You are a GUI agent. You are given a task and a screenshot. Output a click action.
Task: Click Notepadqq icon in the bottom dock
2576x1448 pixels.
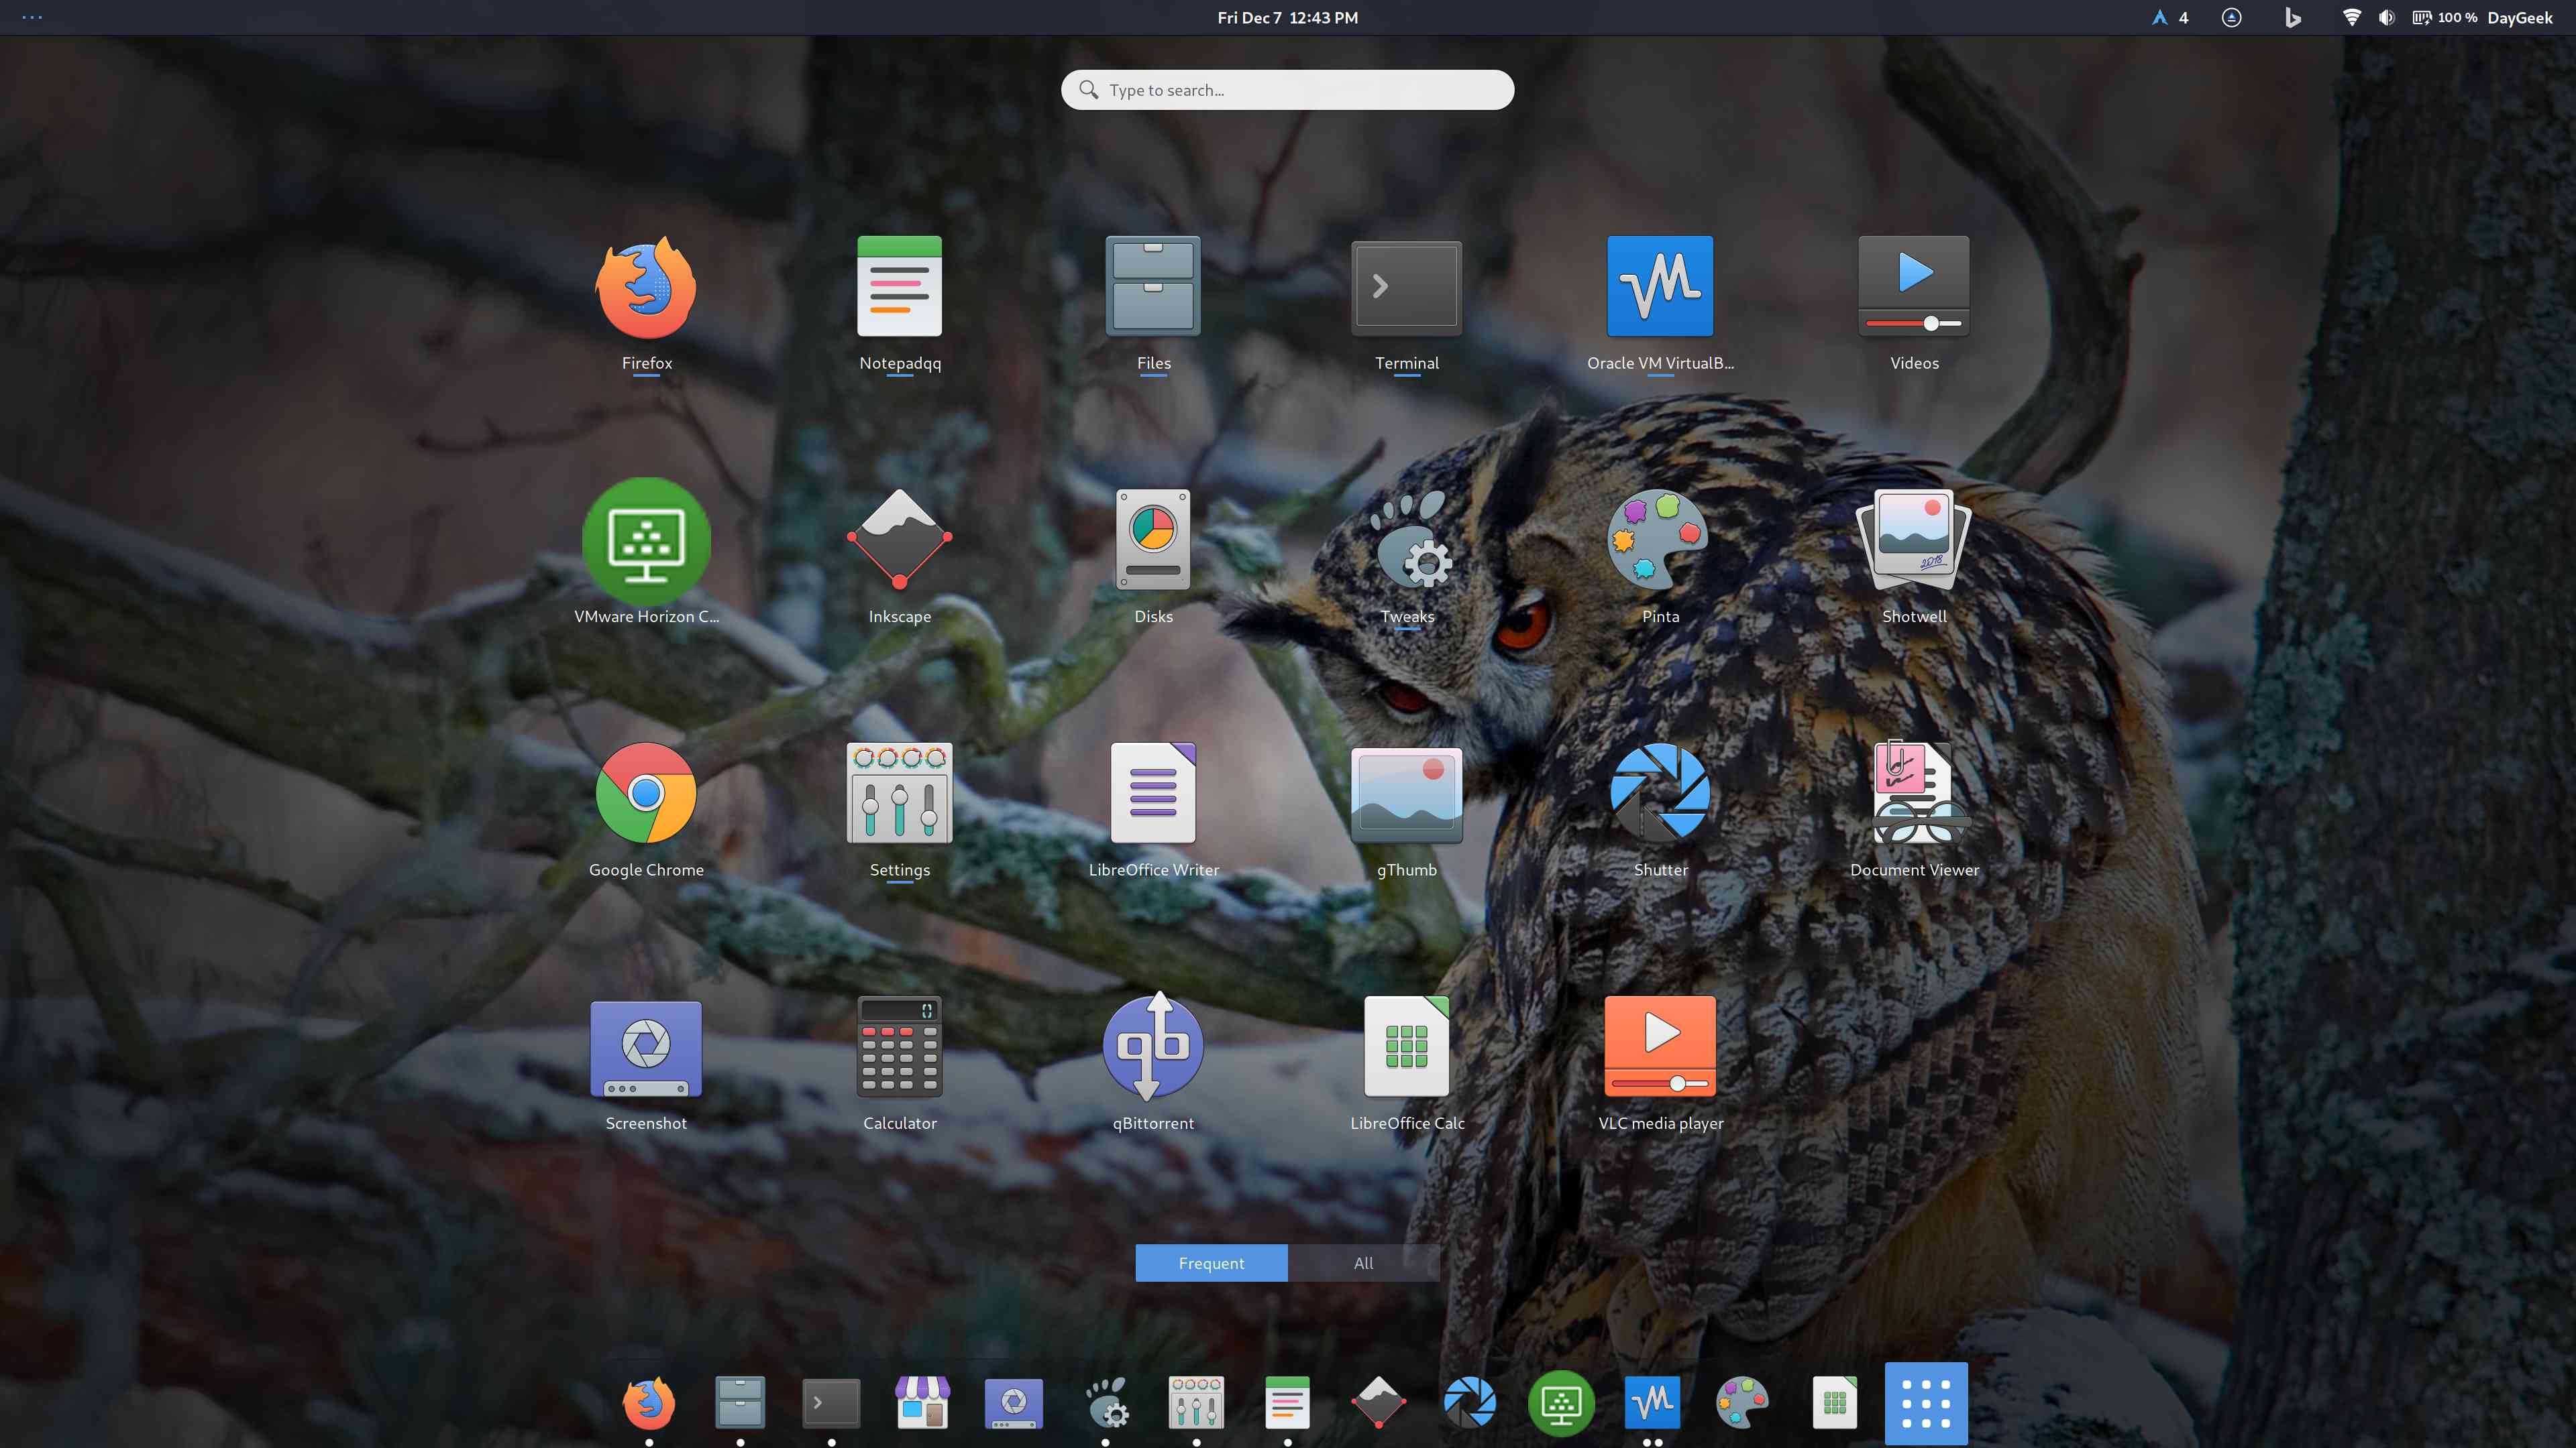tap(1287, 1403)
